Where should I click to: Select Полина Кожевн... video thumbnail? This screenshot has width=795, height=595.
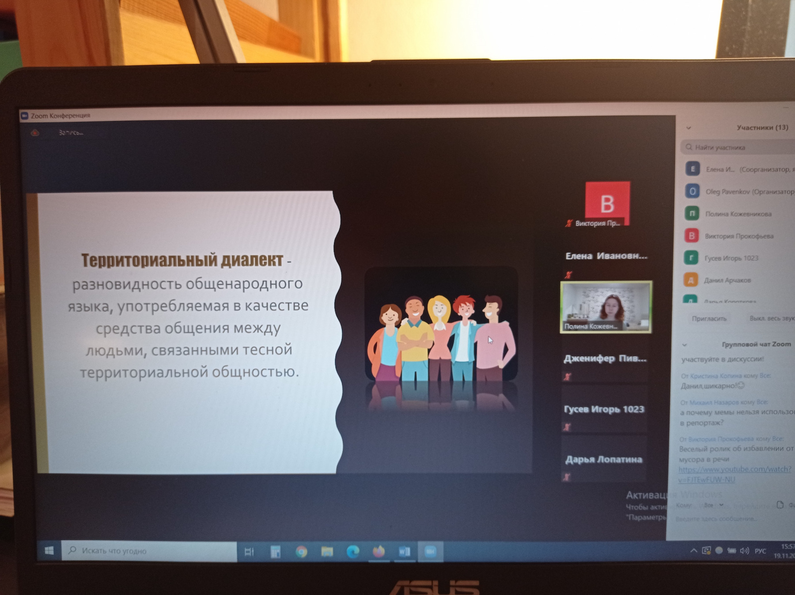(606, 306)
